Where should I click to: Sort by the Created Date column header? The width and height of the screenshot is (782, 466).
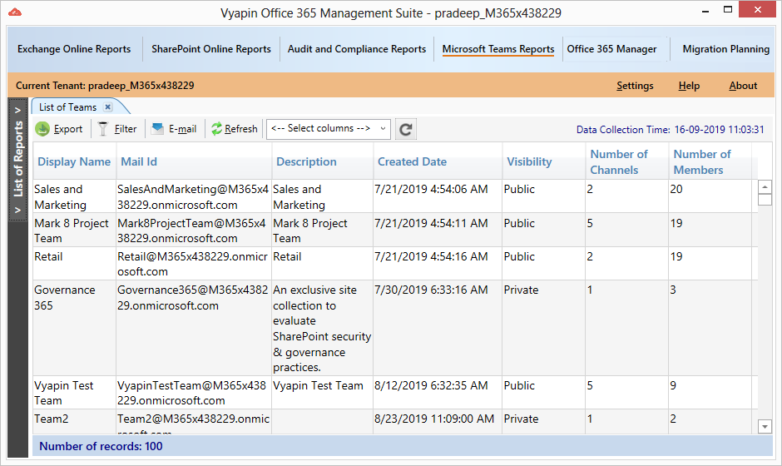point(412,162)
